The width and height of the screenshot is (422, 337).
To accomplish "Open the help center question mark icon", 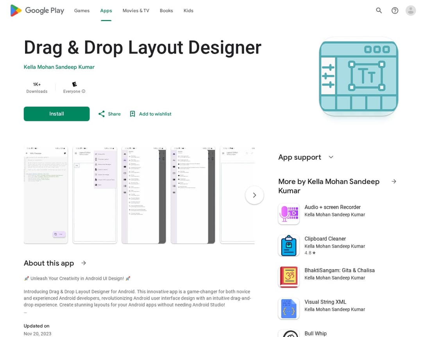I will [x=395, y=11].
